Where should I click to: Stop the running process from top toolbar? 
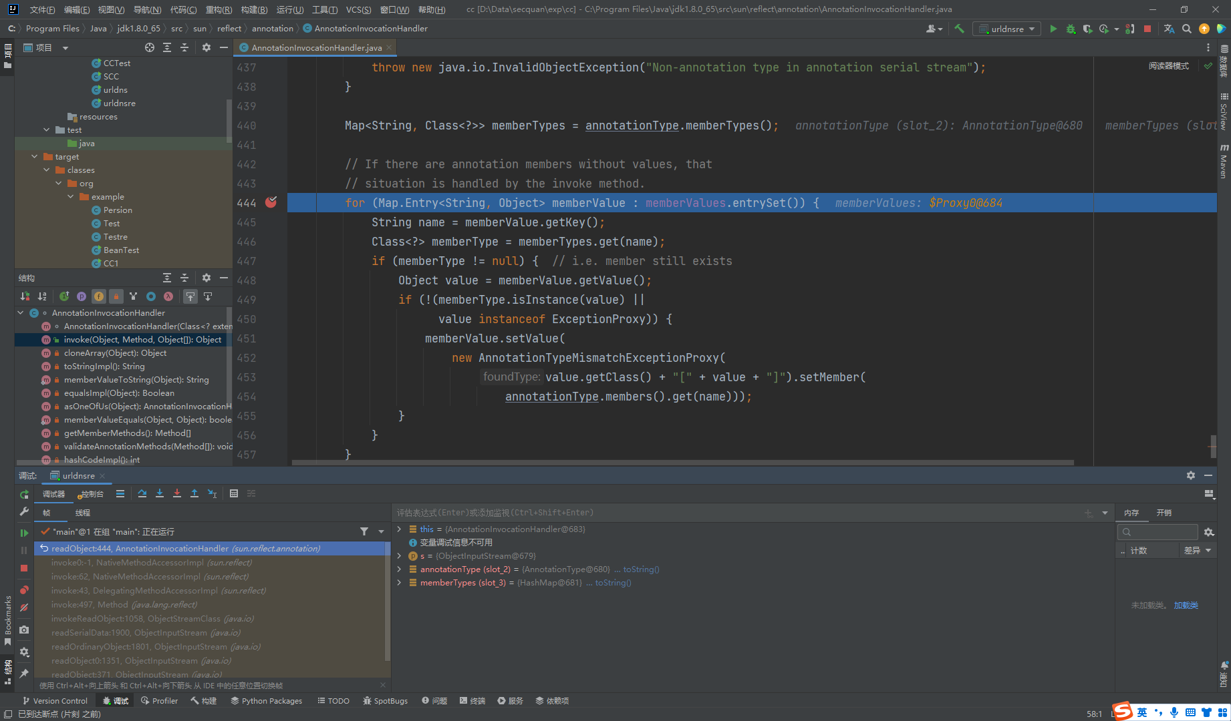[1147, 29]
